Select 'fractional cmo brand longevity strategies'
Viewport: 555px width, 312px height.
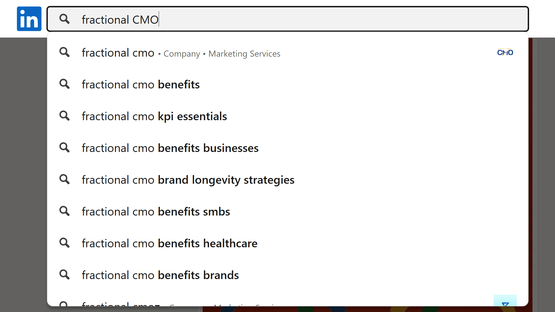(x=188, y=179)
